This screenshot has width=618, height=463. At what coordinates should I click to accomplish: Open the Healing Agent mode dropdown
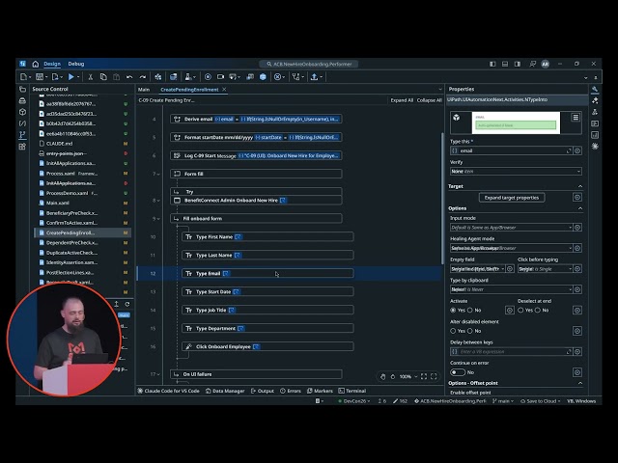[x=512, y=249]
